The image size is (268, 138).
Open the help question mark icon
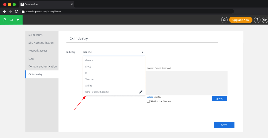pos(257,20)
